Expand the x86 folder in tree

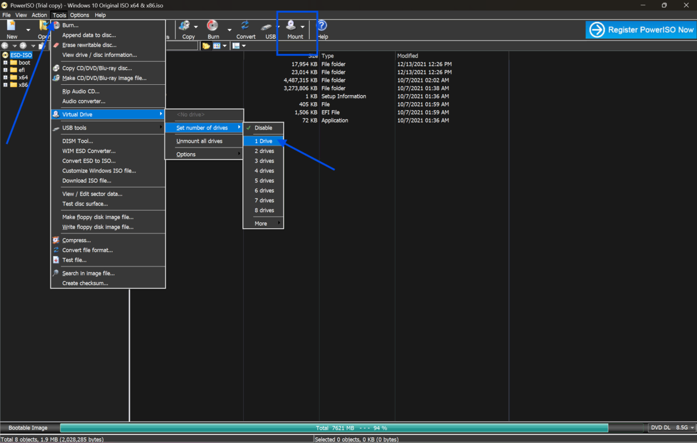[x=5, y=85]
